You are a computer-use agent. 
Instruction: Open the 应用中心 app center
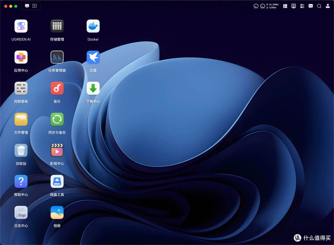[21, 57]
